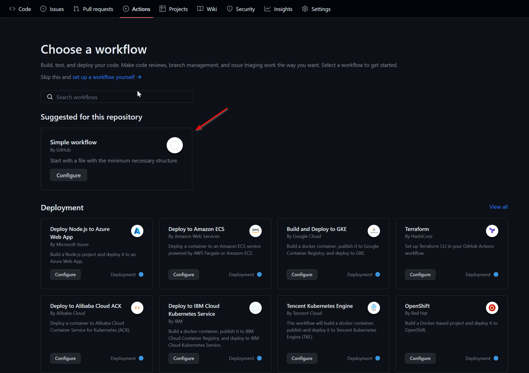Click the Alibaba Cloud logo icon
529x373 pixels.
137,308
